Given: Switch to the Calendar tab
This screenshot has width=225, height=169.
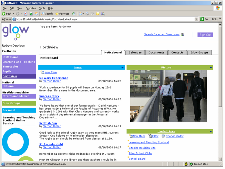Looking at the screenshot, I should pyautogui.click(x=135, y=53).
